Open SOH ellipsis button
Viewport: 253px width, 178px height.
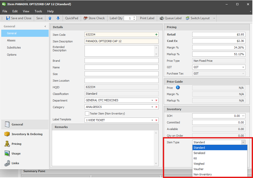point(243,116)
